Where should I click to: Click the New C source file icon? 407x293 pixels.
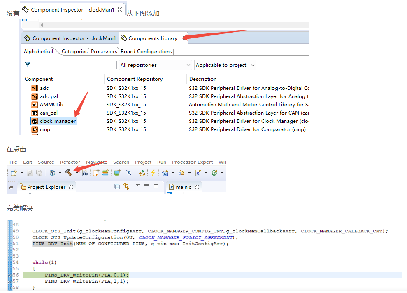(x=198, y=173)
